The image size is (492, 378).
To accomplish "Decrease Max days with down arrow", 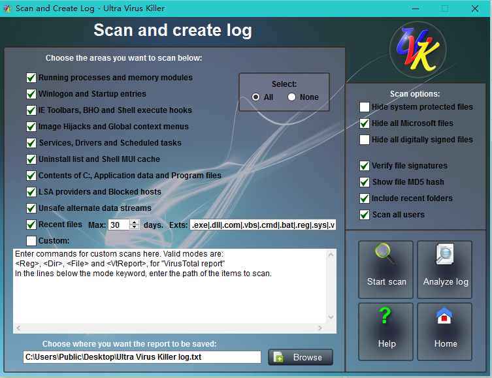I will (x=135, y=227).
